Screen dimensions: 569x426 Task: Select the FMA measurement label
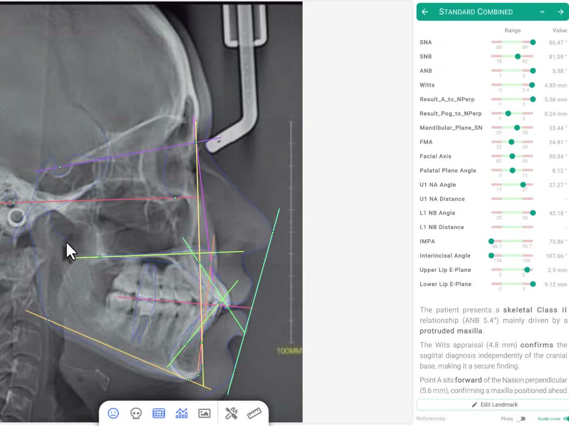pyautogui.click(x=426, y=142)
